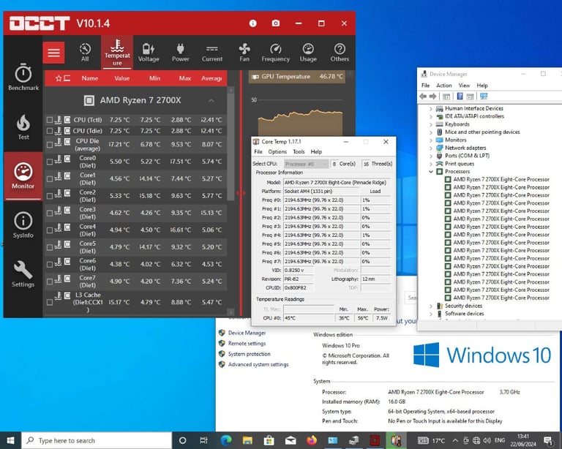This screenshot has height=449, width=562.
Task: Expand Print queues node
Action: tap(431, 164)
